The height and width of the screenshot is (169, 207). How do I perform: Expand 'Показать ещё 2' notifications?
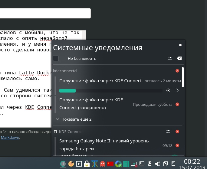[74, 119]
